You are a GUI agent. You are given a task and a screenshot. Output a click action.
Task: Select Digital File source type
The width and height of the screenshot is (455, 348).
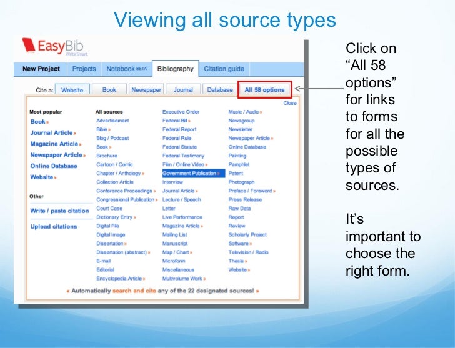click(x=107, y=226)
